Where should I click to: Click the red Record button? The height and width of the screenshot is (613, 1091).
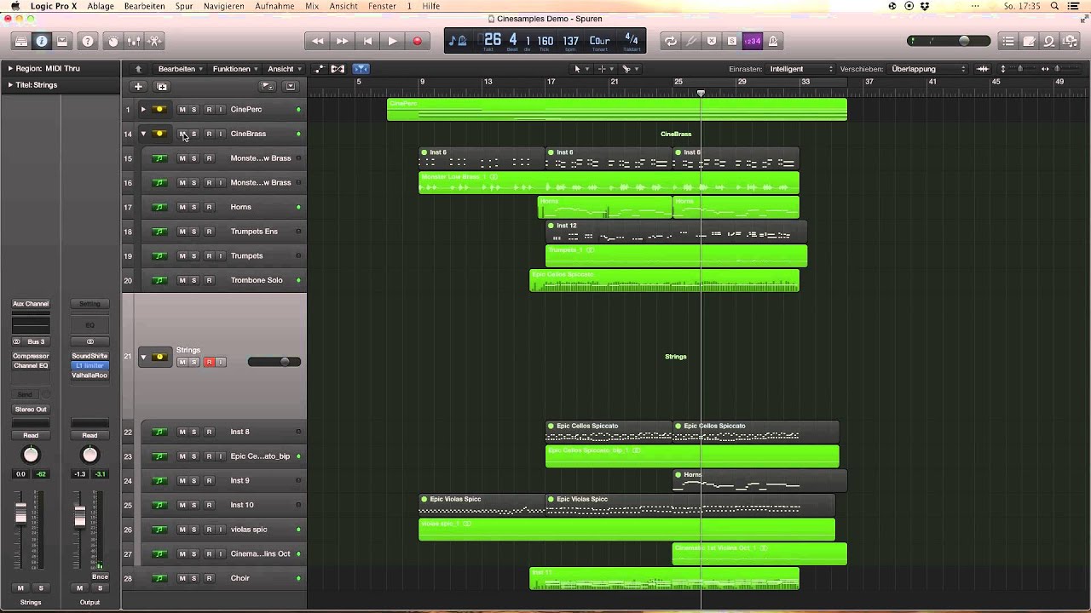417,41
